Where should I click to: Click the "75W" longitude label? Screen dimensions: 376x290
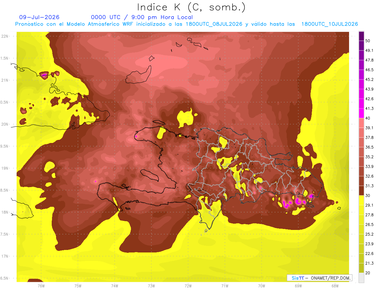point(78,286)
